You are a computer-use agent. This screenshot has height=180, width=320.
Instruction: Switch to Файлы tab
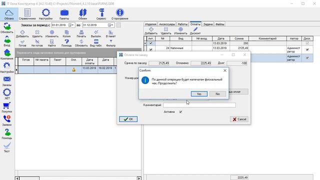point(220,24)
